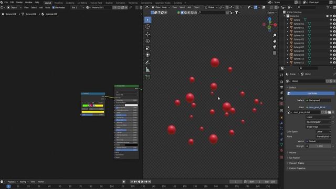Click white Subsurface Color swatch in node
Image resolution: width=336 pixels, height=189 pixels.
[x=131, y=105]
